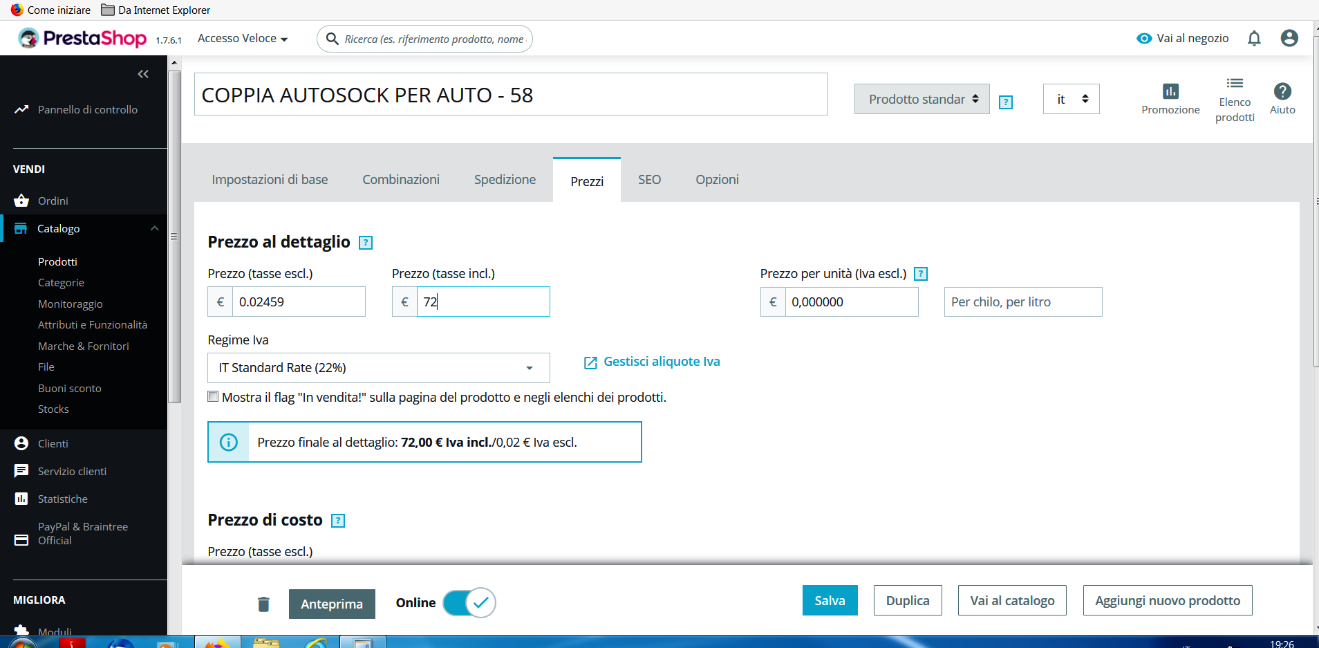Select File under Catalogo

click(x=46, y=367)
